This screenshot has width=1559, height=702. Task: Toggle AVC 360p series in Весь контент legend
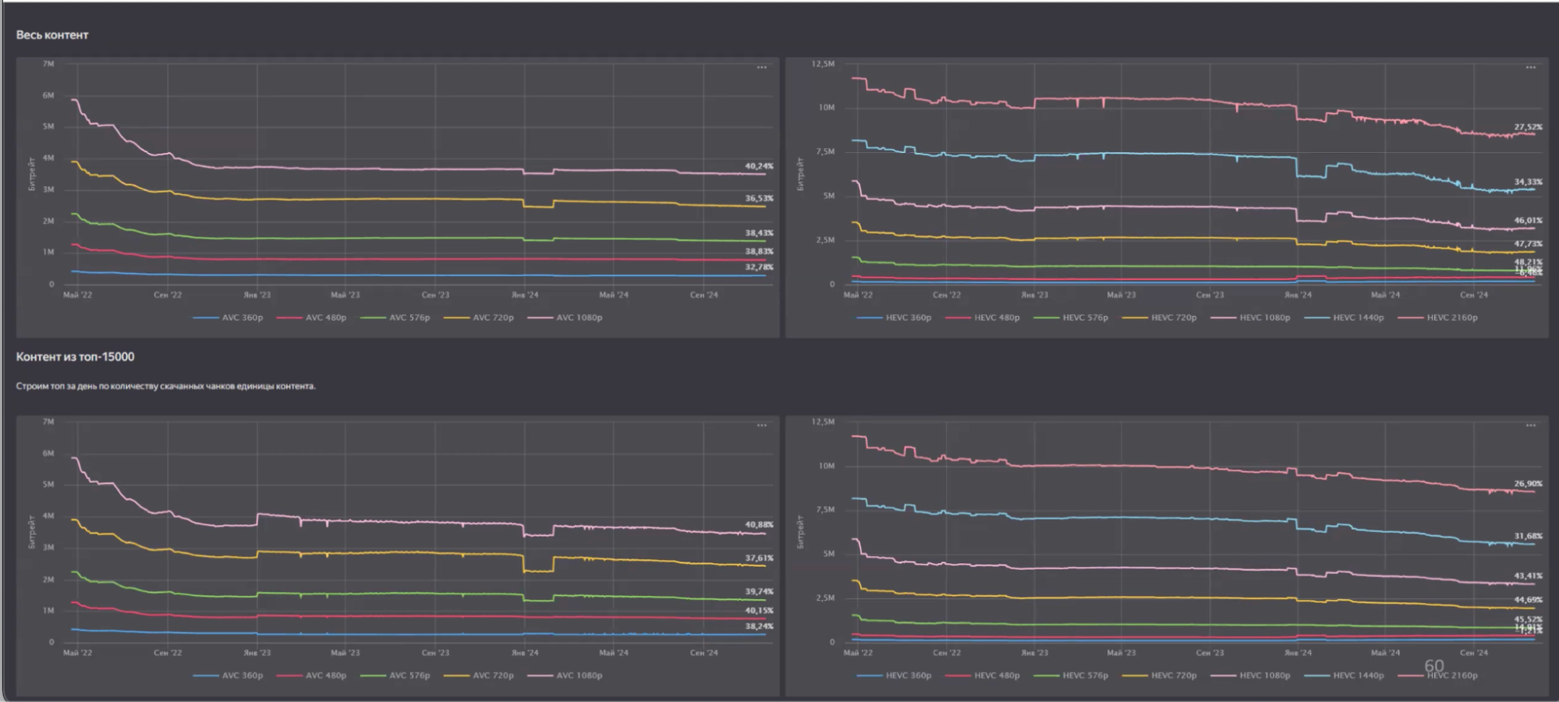coord(228,317)
